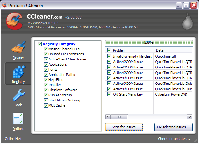Click Scan for Issues button

tap(124, 127)
